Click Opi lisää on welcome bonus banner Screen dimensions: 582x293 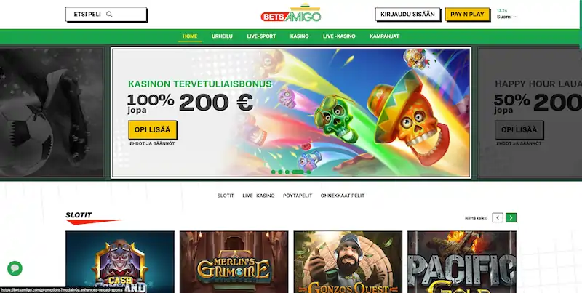152,130
